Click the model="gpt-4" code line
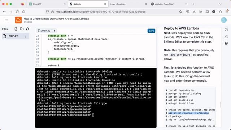The image size is (231, 130). 64,43
